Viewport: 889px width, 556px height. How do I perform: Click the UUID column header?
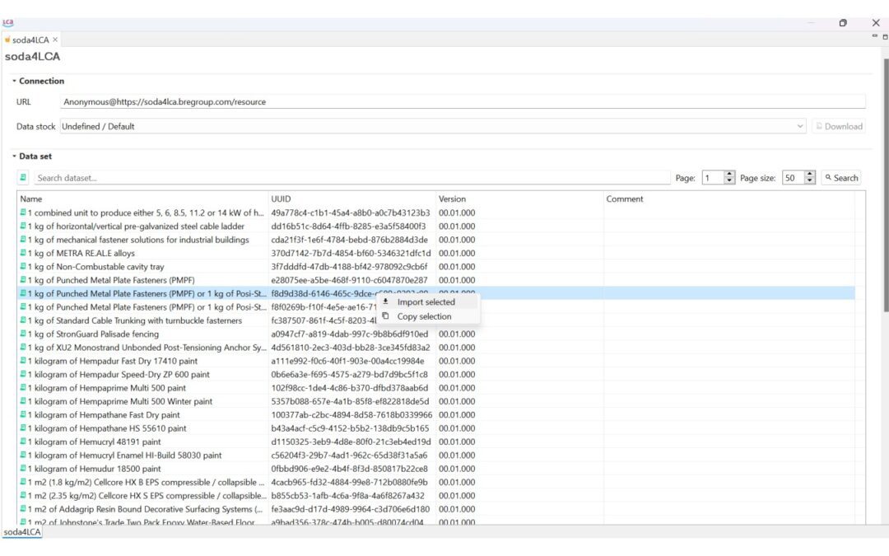(280, 199)
